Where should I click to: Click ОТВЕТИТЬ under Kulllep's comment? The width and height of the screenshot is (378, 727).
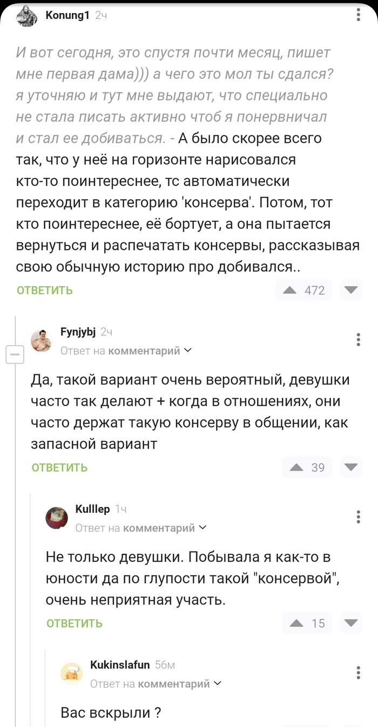pos(73,623)
